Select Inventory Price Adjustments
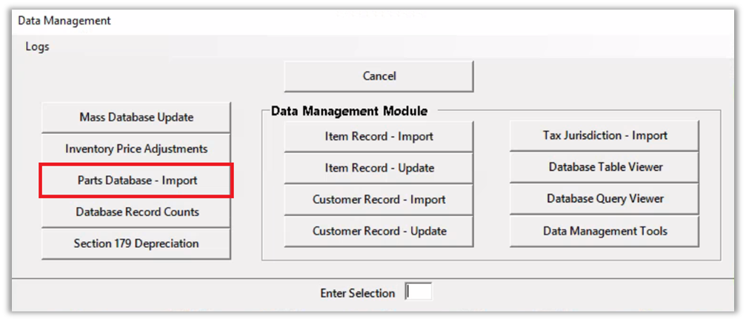This screenshot has width=746, height=321. [136, 149]
